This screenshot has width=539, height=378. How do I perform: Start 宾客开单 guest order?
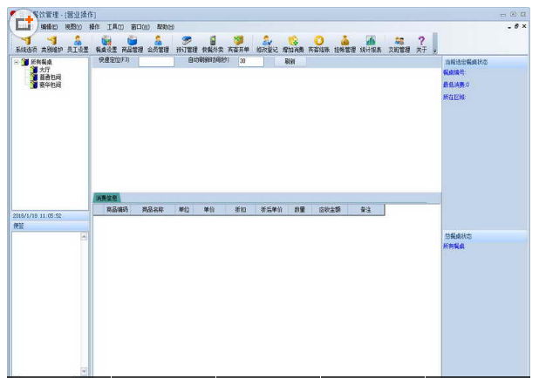239,44
